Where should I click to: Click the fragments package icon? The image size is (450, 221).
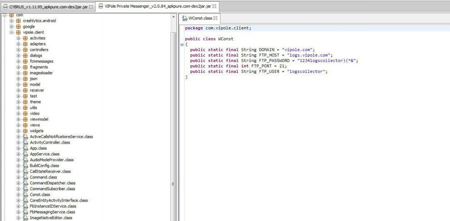point(25,67)
